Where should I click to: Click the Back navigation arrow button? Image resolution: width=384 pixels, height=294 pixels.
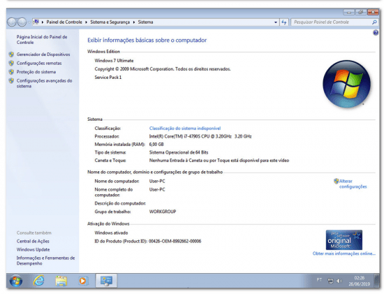click(x=11, y=22)
